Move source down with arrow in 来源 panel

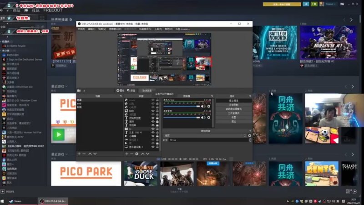147,154
